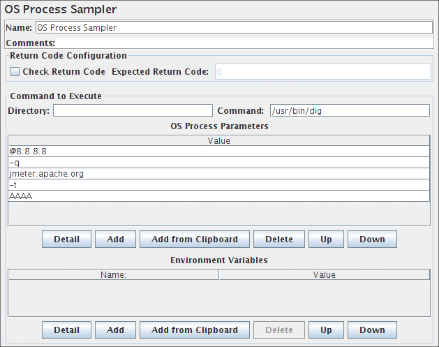Click Name column header in Environment Variables

(113, 275)
